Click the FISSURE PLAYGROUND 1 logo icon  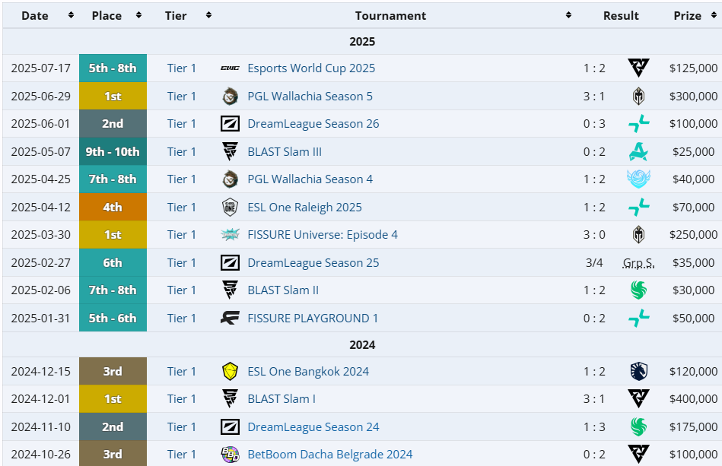point(230,319)
